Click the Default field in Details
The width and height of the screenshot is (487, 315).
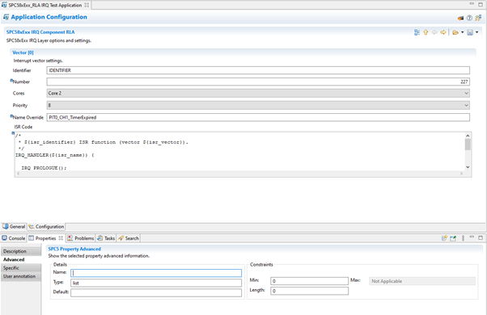156,292
